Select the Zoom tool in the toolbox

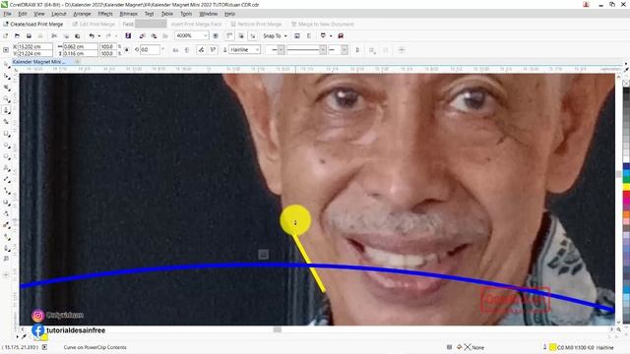[x=7, y=98]
